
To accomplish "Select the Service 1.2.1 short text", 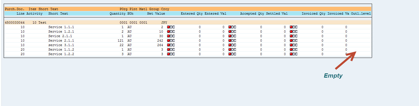I will (x=61, y=31).
